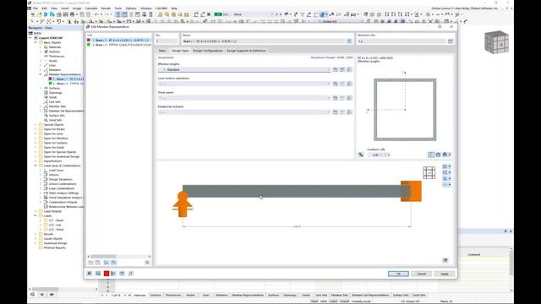
Task: Open the Shear panel dropdown
Action: pyautogui.click(x=328, y=98)
